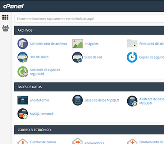Open the Uso del disco link
Image resolution: width=164 pixels, height=144 pixels.
coord(39,57)
